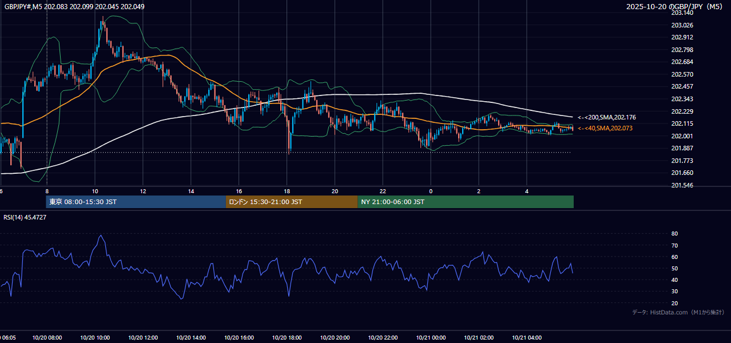Click price axis value 202.001
The width and height of the screenshot is (731, 343).
pyautogui.click(x=682, y=136)
